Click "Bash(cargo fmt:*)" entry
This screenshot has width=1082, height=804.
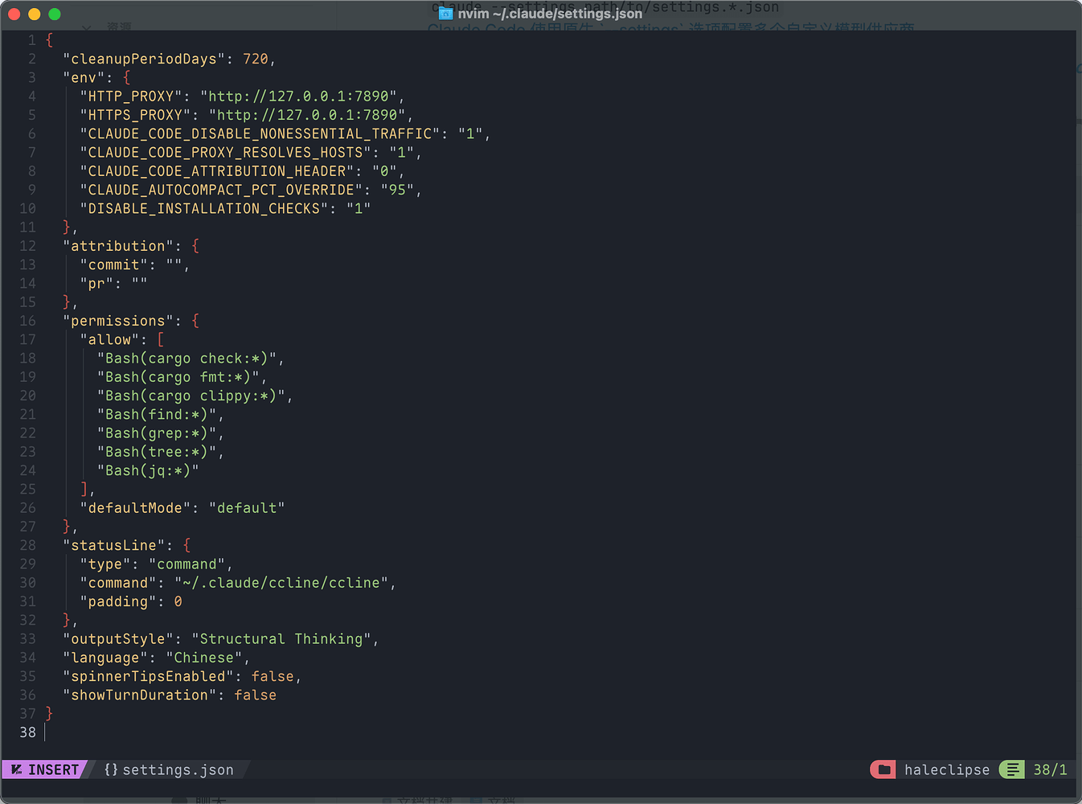tap(178, 377)
